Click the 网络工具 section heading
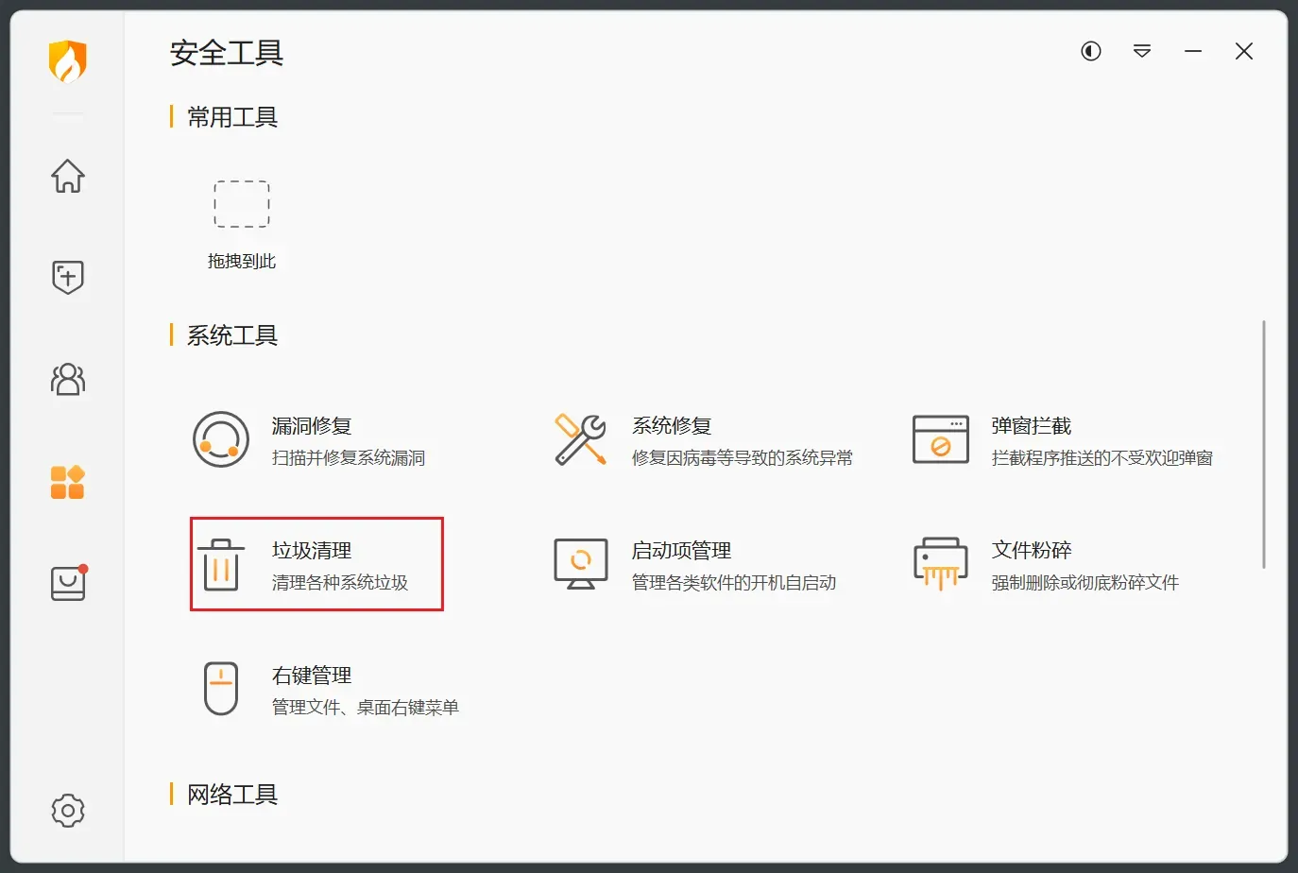This screenshot has height=873, width=1298. tap(232, 795)
